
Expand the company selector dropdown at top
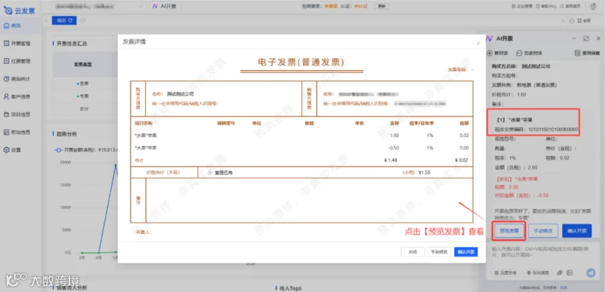(100, 6)
